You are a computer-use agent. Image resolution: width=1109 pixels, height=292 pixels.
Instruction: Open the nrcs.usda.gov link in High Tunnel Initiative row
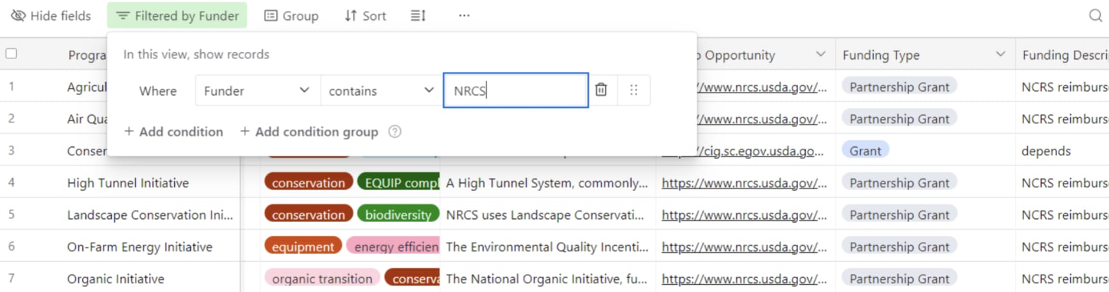[744, 184]
